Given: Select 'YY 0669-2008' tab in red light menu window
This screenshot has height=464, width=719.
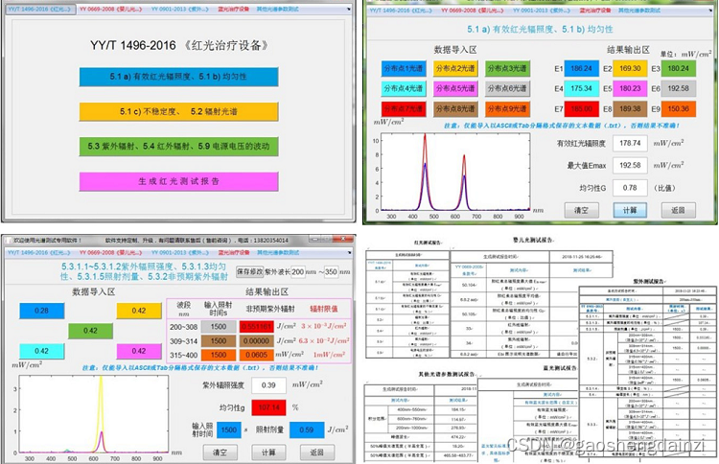Looking at the screenshot, I should point(110,10).
